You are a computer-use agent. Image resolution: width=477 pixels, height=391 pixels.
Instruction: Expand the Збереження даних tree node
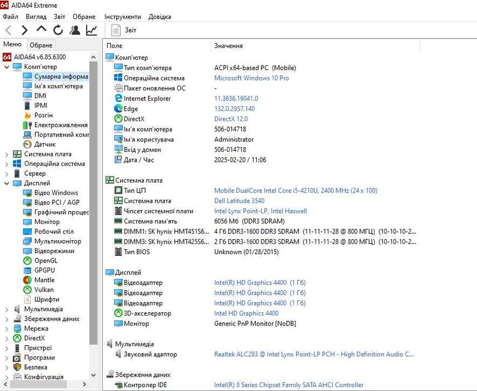click(7, 320)
